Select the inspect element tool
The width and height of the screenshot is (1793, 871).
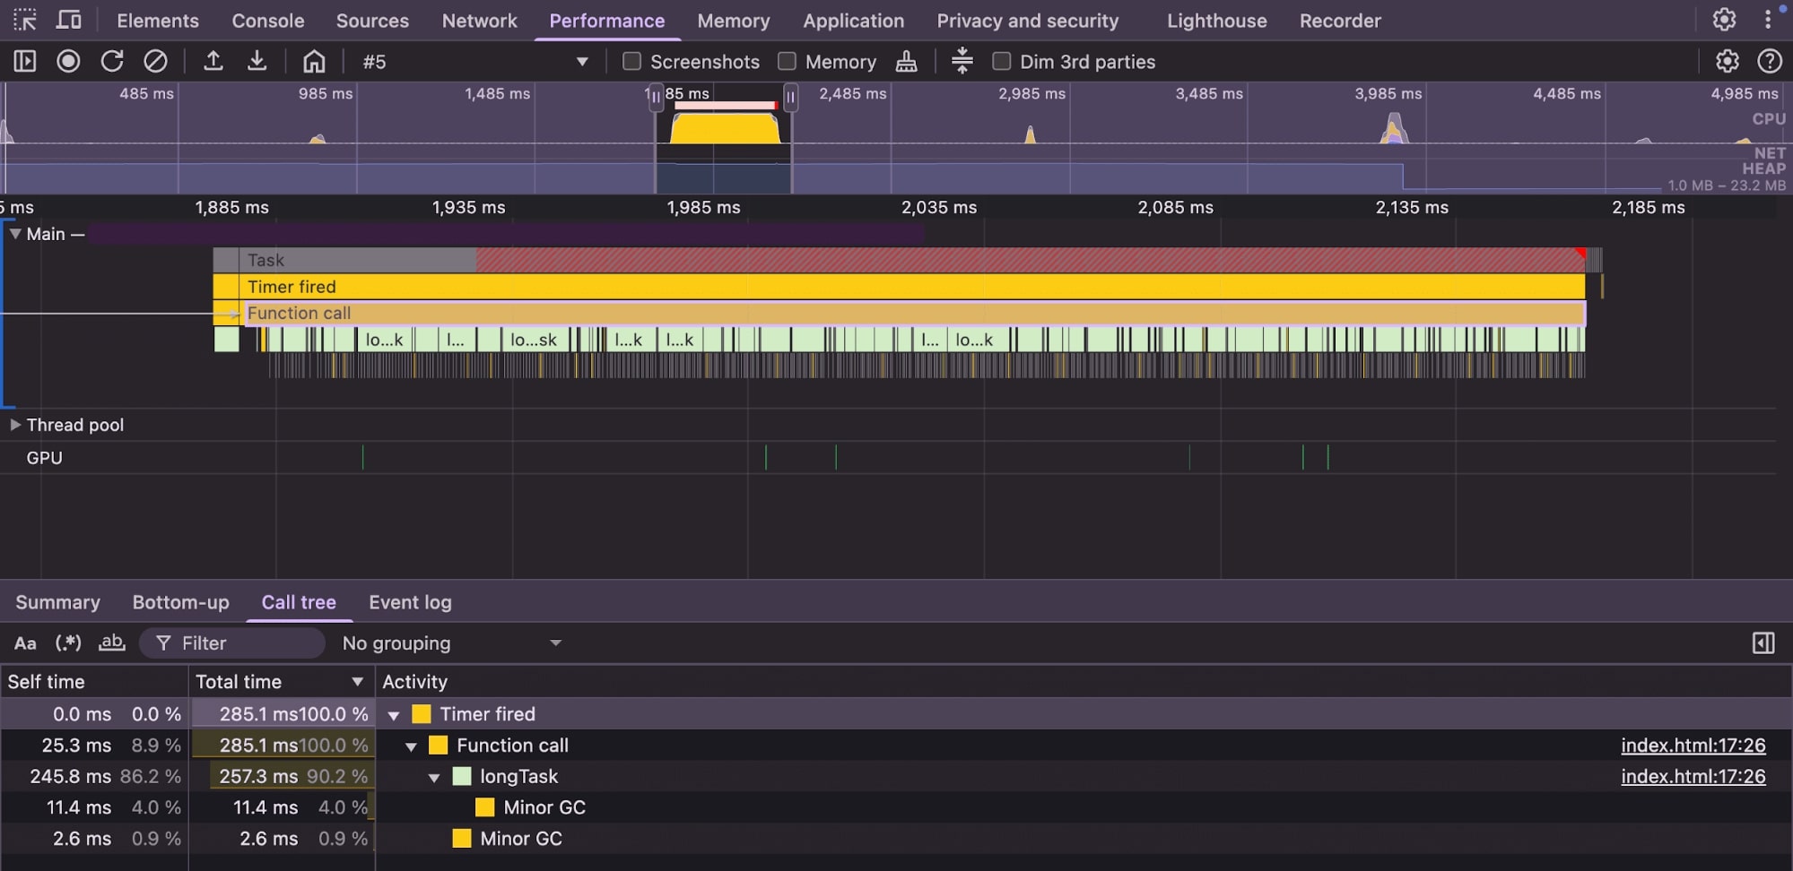(x=25, y=20)
